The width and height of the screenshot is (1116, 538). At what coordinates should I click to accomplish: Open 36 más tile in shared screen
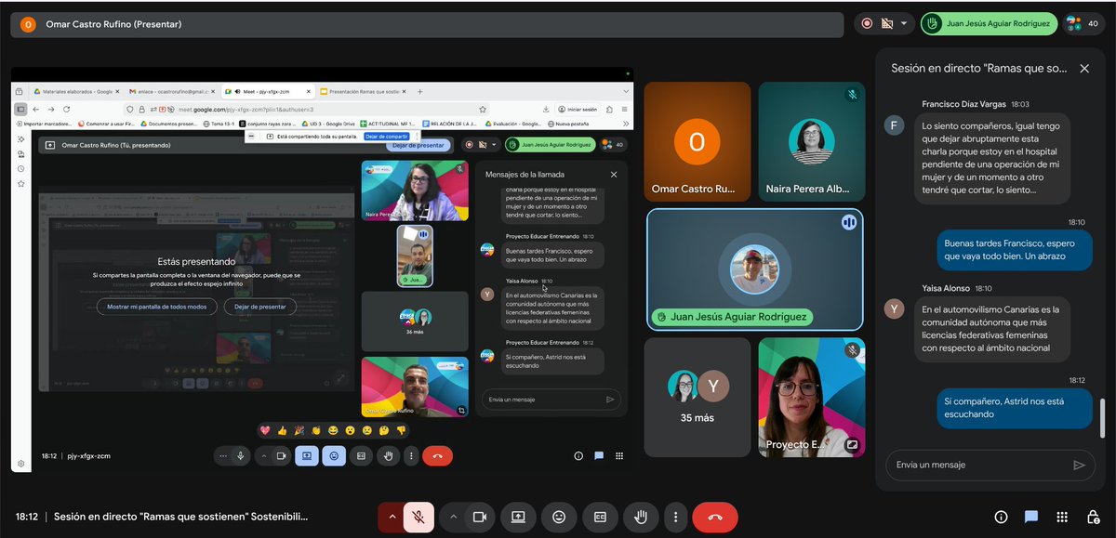[x=415, y=321]
